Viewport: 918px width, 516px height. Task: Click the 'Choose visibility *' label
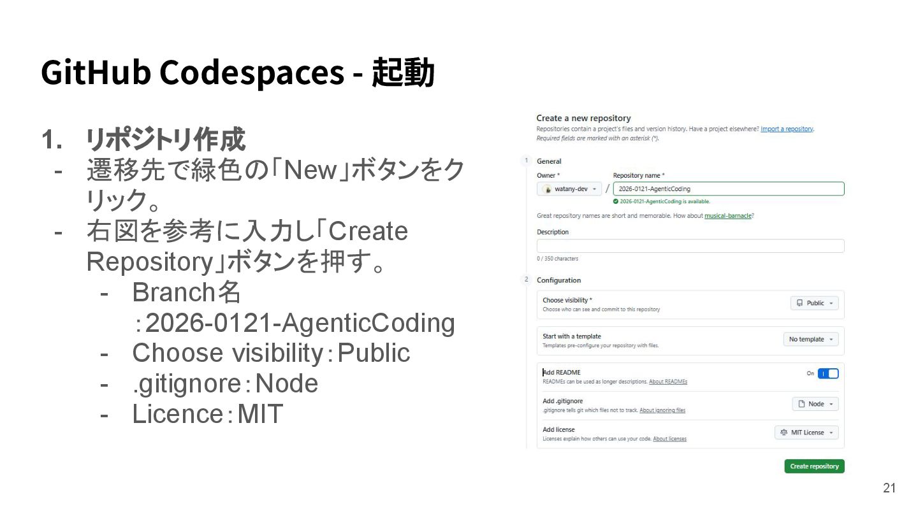coord(567,300)
